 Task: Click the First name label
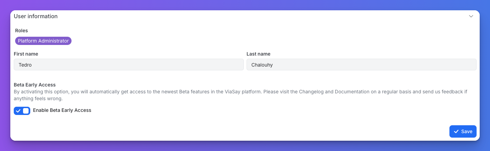click(x=26, y=54)
